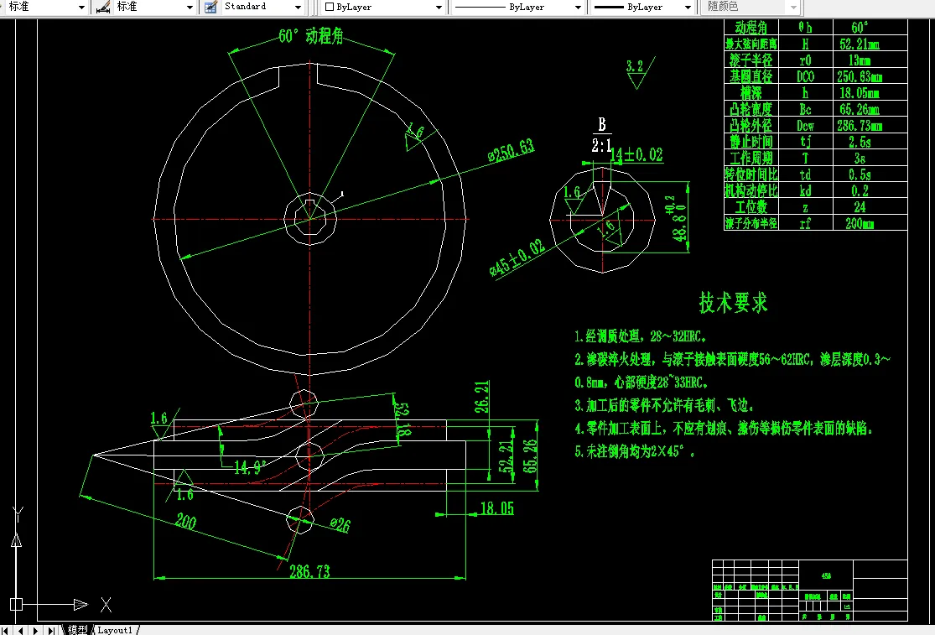Select the 200 aligned dimension text
The height and width of the screenshot is (635, 935).
click(x=186, y=522)
